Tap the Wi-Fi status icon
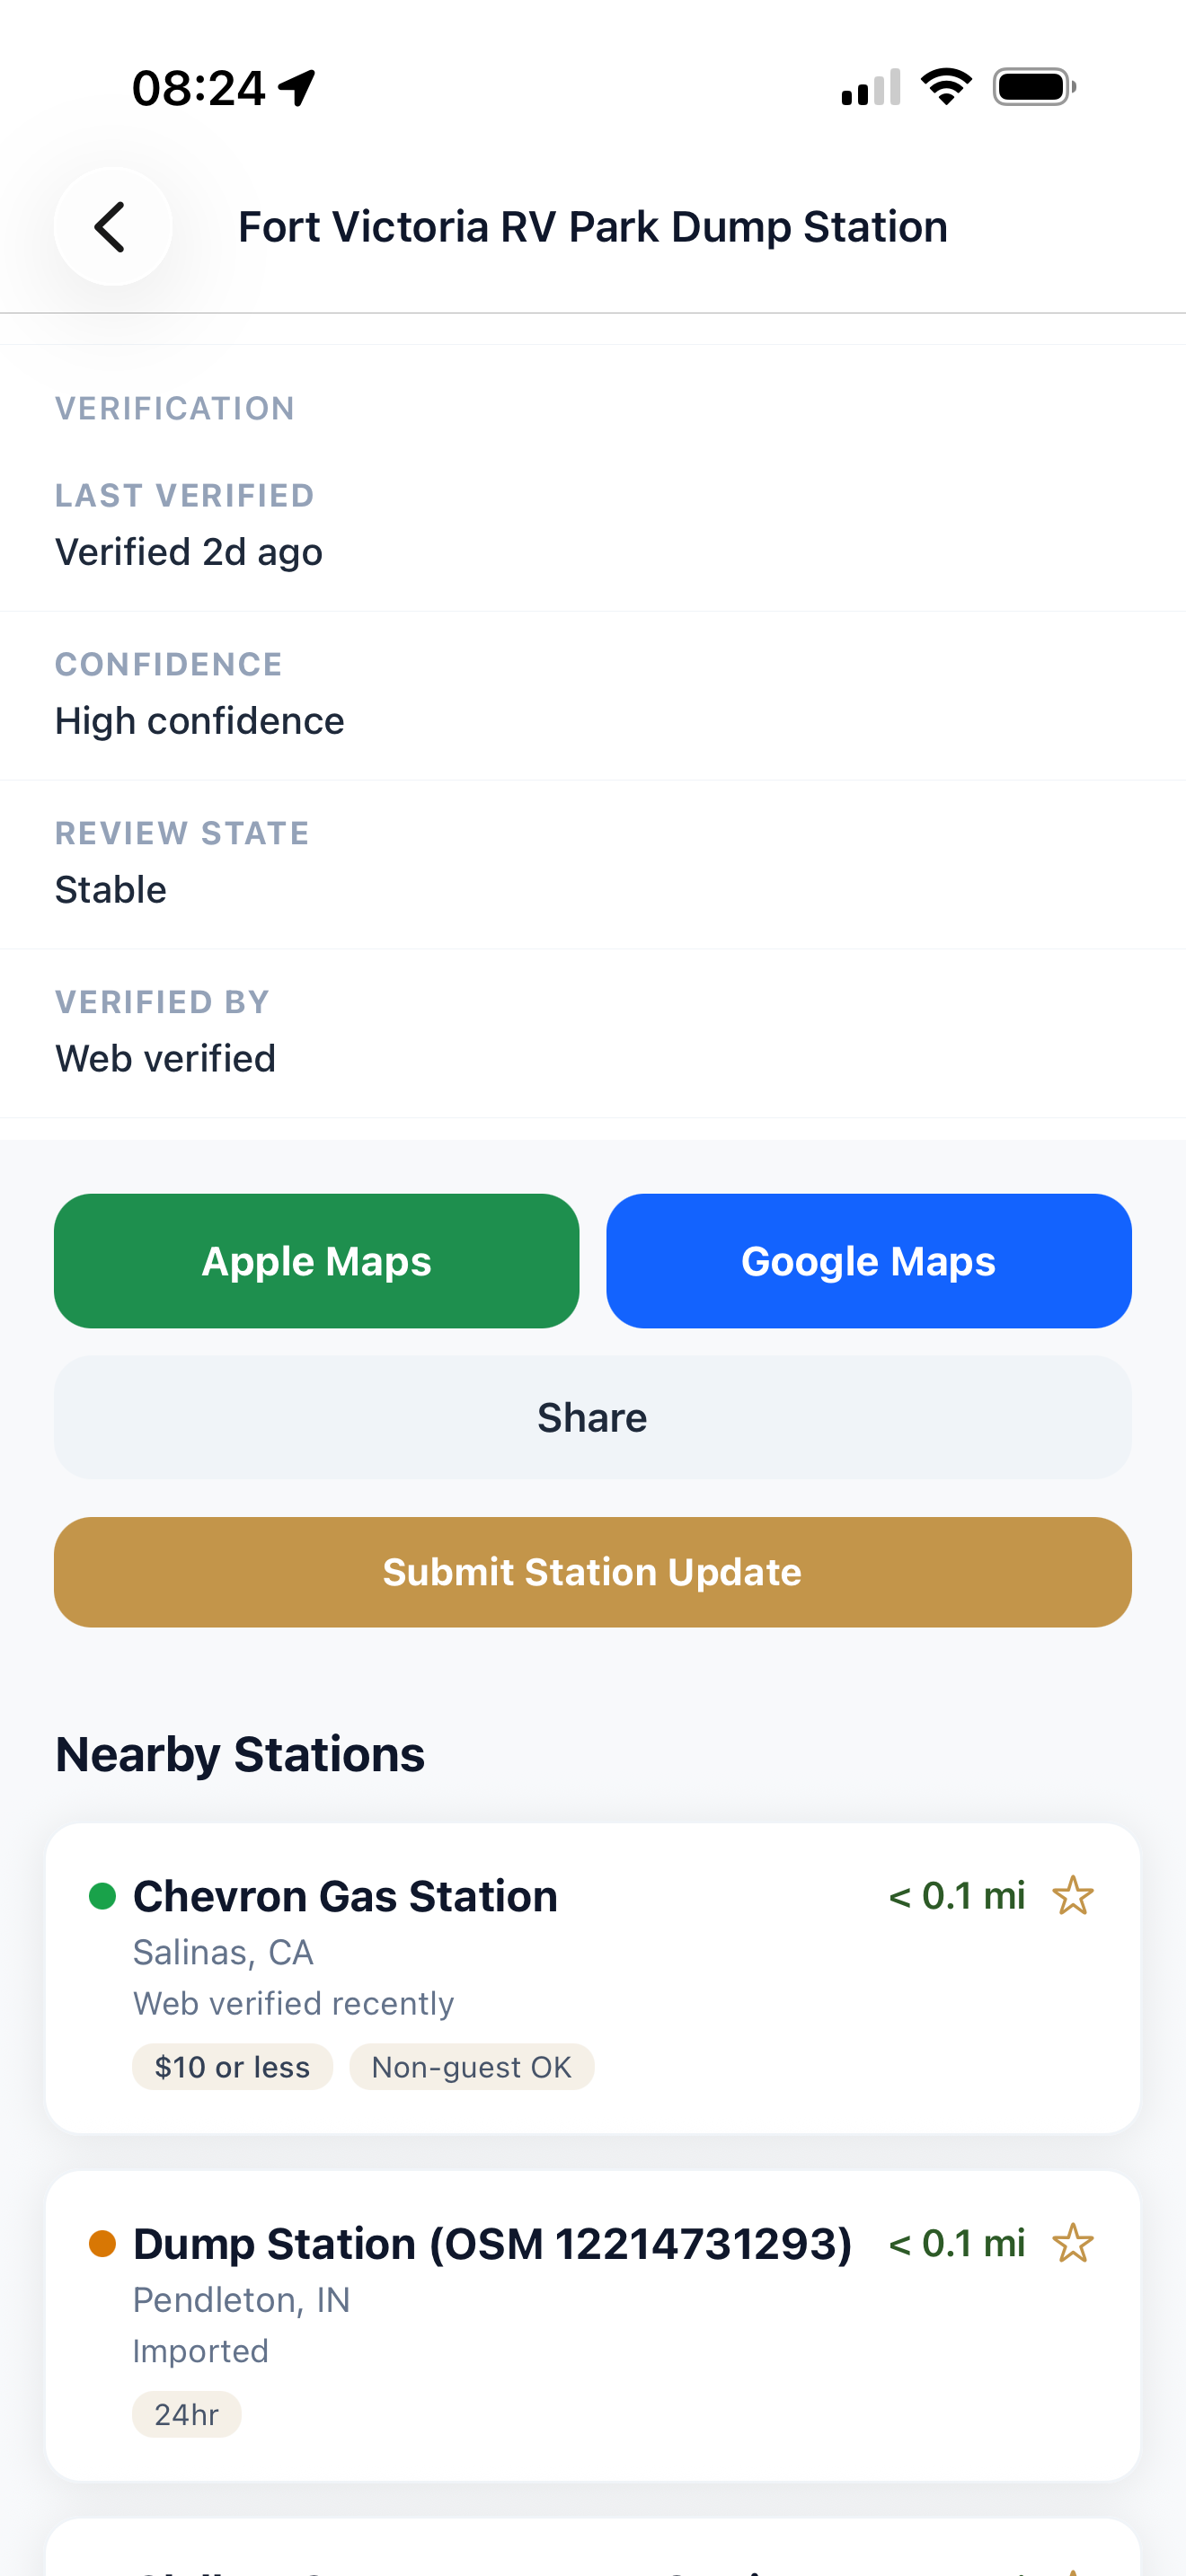The height and width of the screenshot is (2576, 1186). (946, 87)
